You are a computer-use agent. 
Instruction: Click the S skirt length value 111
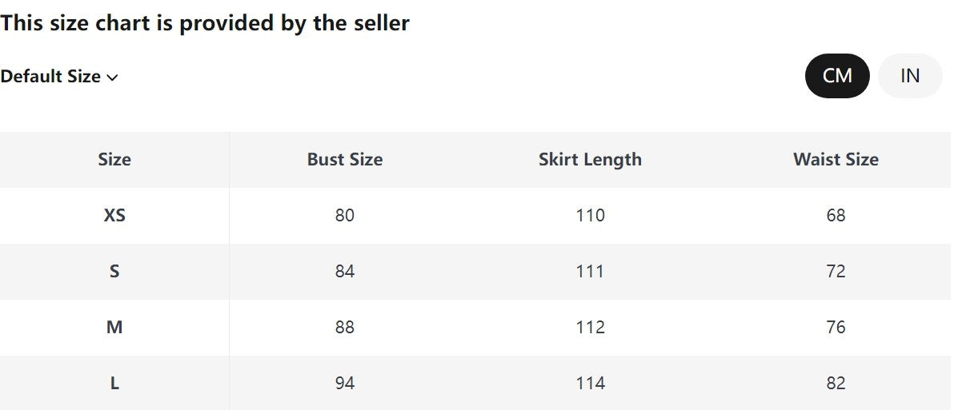tap(590, 271)
